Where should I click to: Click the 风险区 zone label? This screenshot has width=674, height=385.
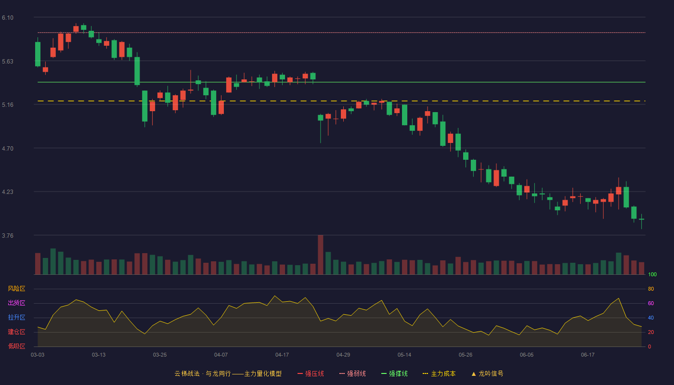coord(16,289)
